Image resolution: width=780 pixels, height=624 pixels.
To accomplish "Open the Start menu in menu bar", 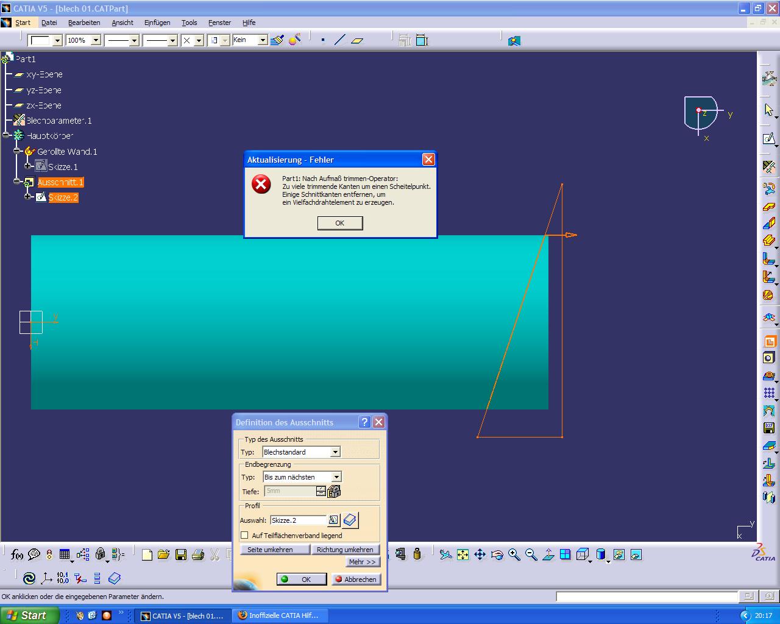I will click(23, 23).
